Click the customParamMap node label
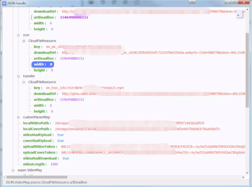The image size is (252, 187). coord(37,117)
